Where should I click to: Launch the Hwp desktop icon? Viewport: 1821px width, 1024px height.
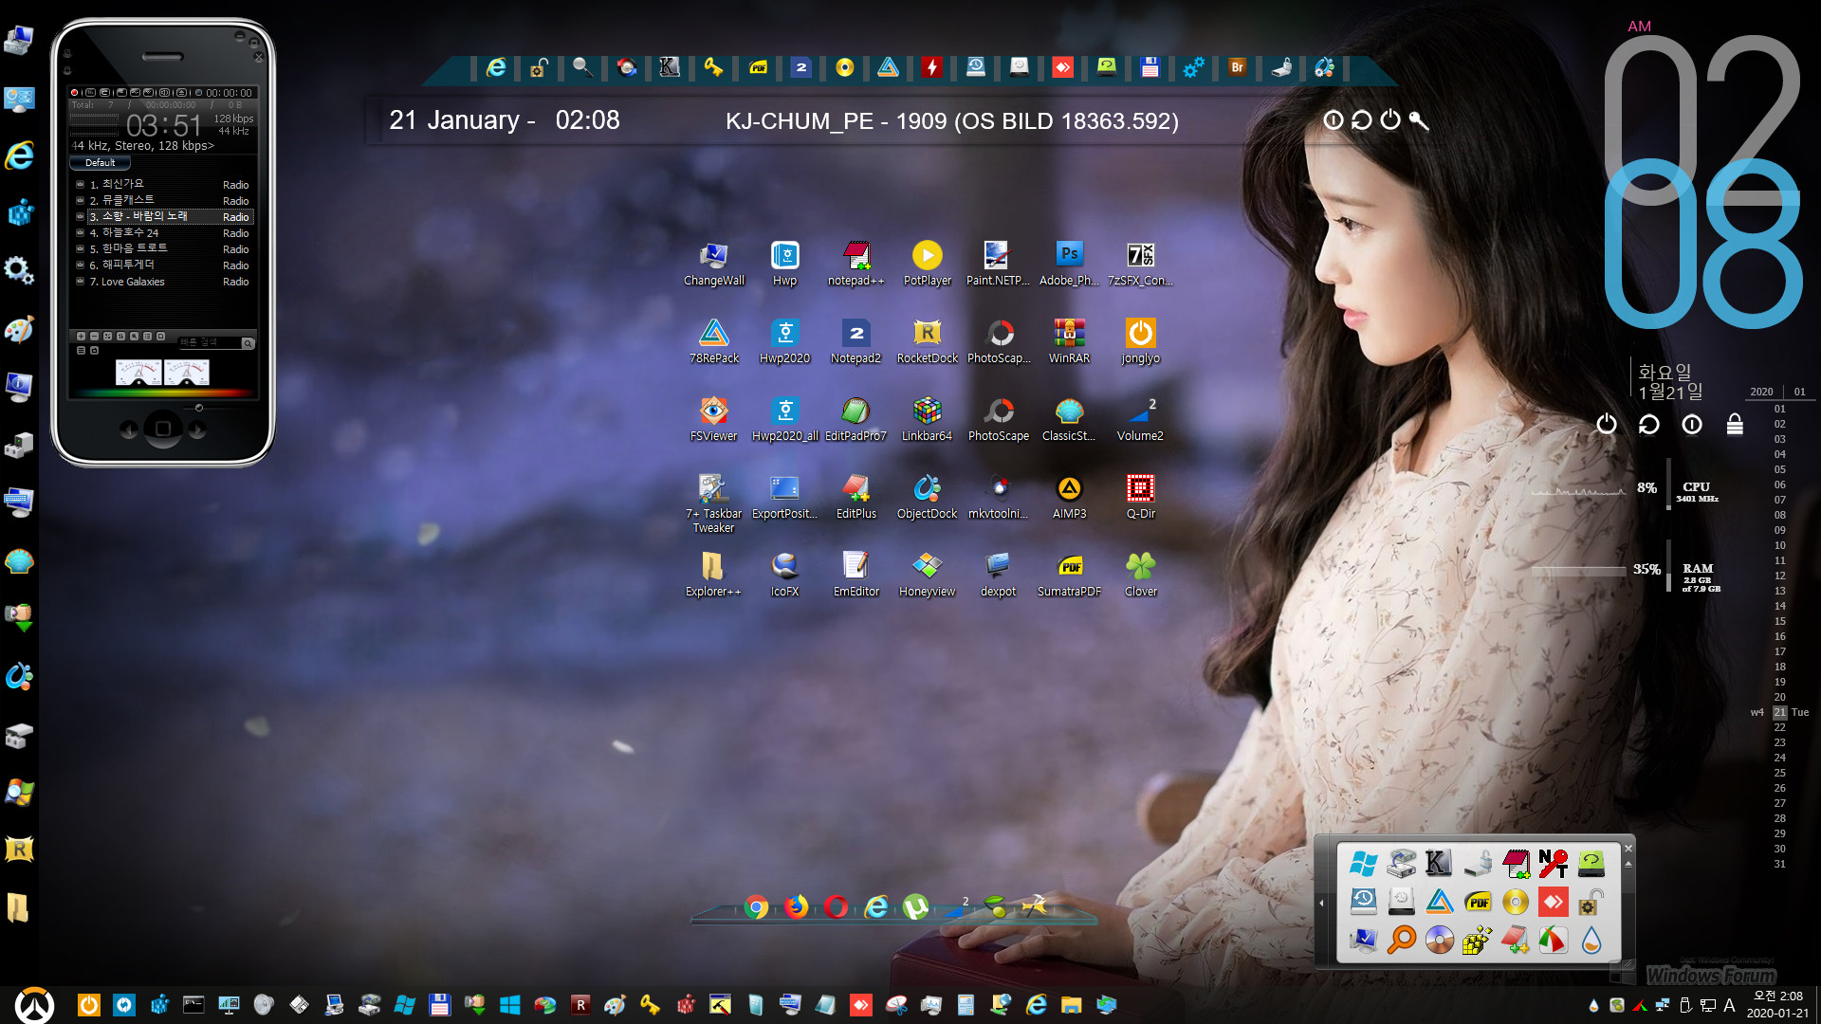784,264
